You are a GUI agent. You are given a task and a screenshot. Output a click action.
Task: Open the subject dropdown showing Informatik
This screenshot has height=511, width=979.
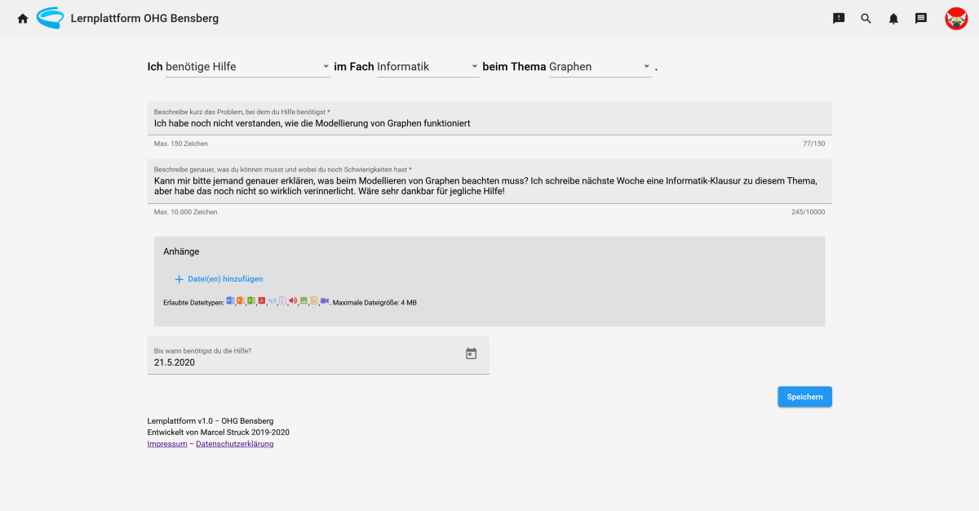pyautogui.click(x=427, y=67)
